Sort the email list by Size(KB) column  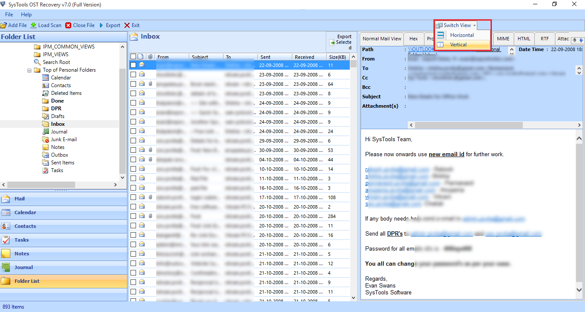338,57
